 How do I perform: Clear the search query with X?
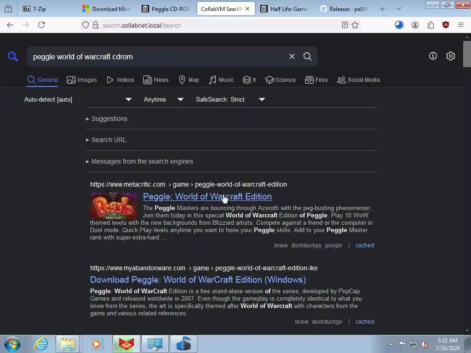click(x=292, y=57)
